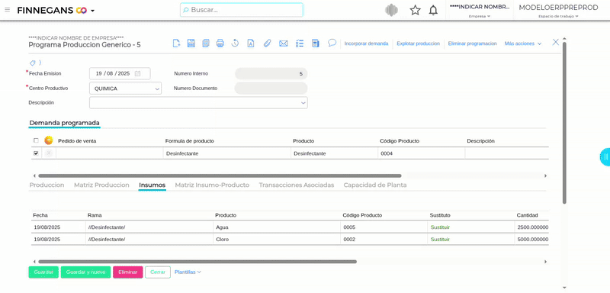Screen dimensions: 610x293
Task: Click Incorporar demanda
Action: (x=366, y=43)
